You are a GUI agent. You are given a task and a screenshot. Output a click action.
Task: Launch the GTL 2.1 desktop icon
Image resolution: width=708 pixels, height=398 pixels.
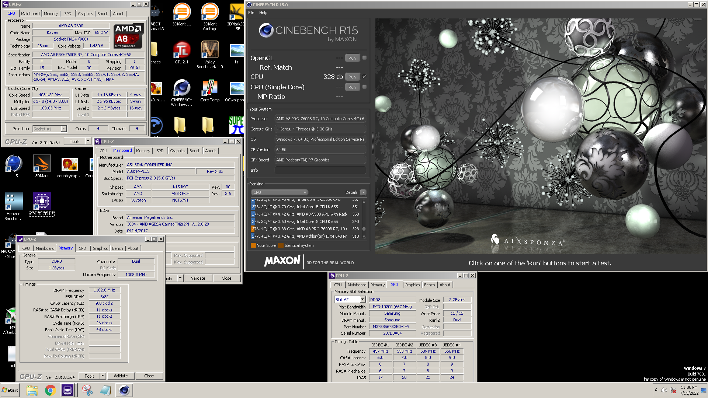click(x=182, y=52)
